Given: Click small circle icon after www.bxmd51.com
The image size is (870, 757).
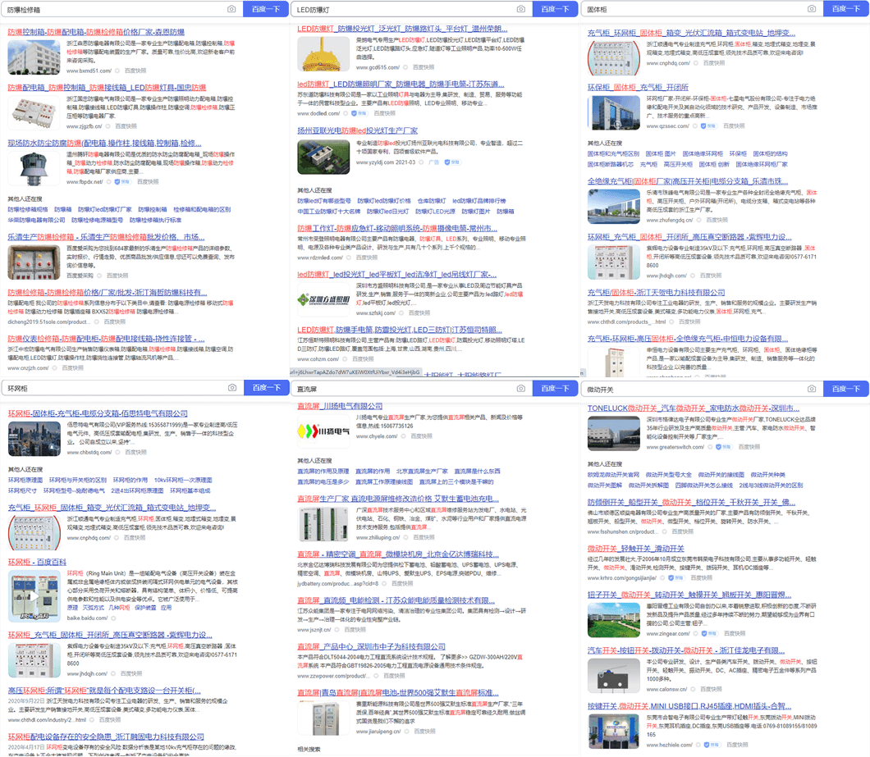Looking at the screenshot, I should 117,71.
